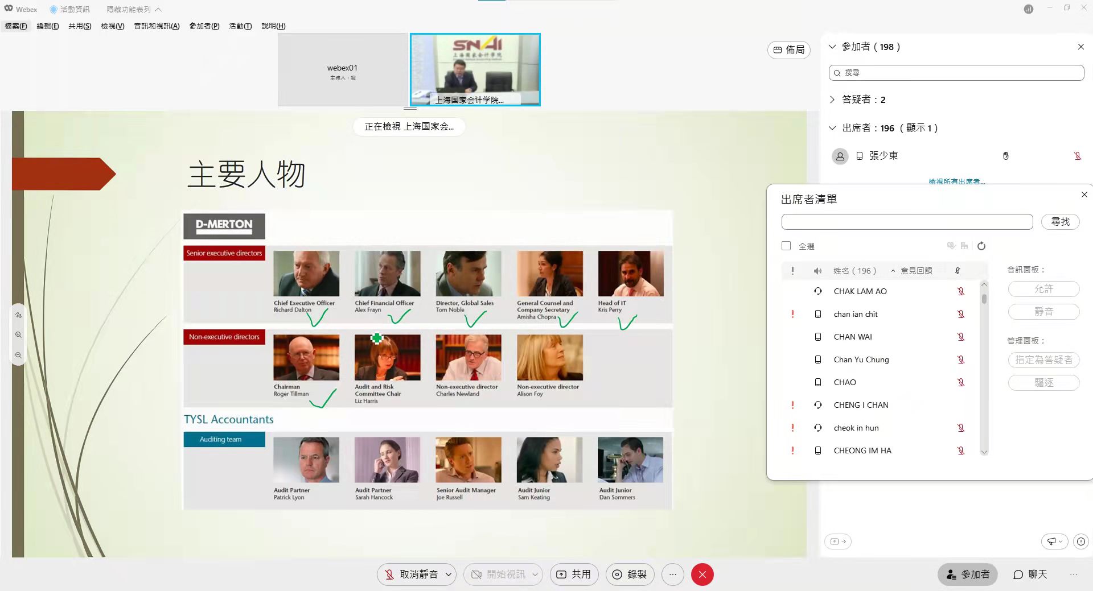Click the 驅逐 expel button
The width and height of the screenshot is (1093, 591).
point(1043,383)
